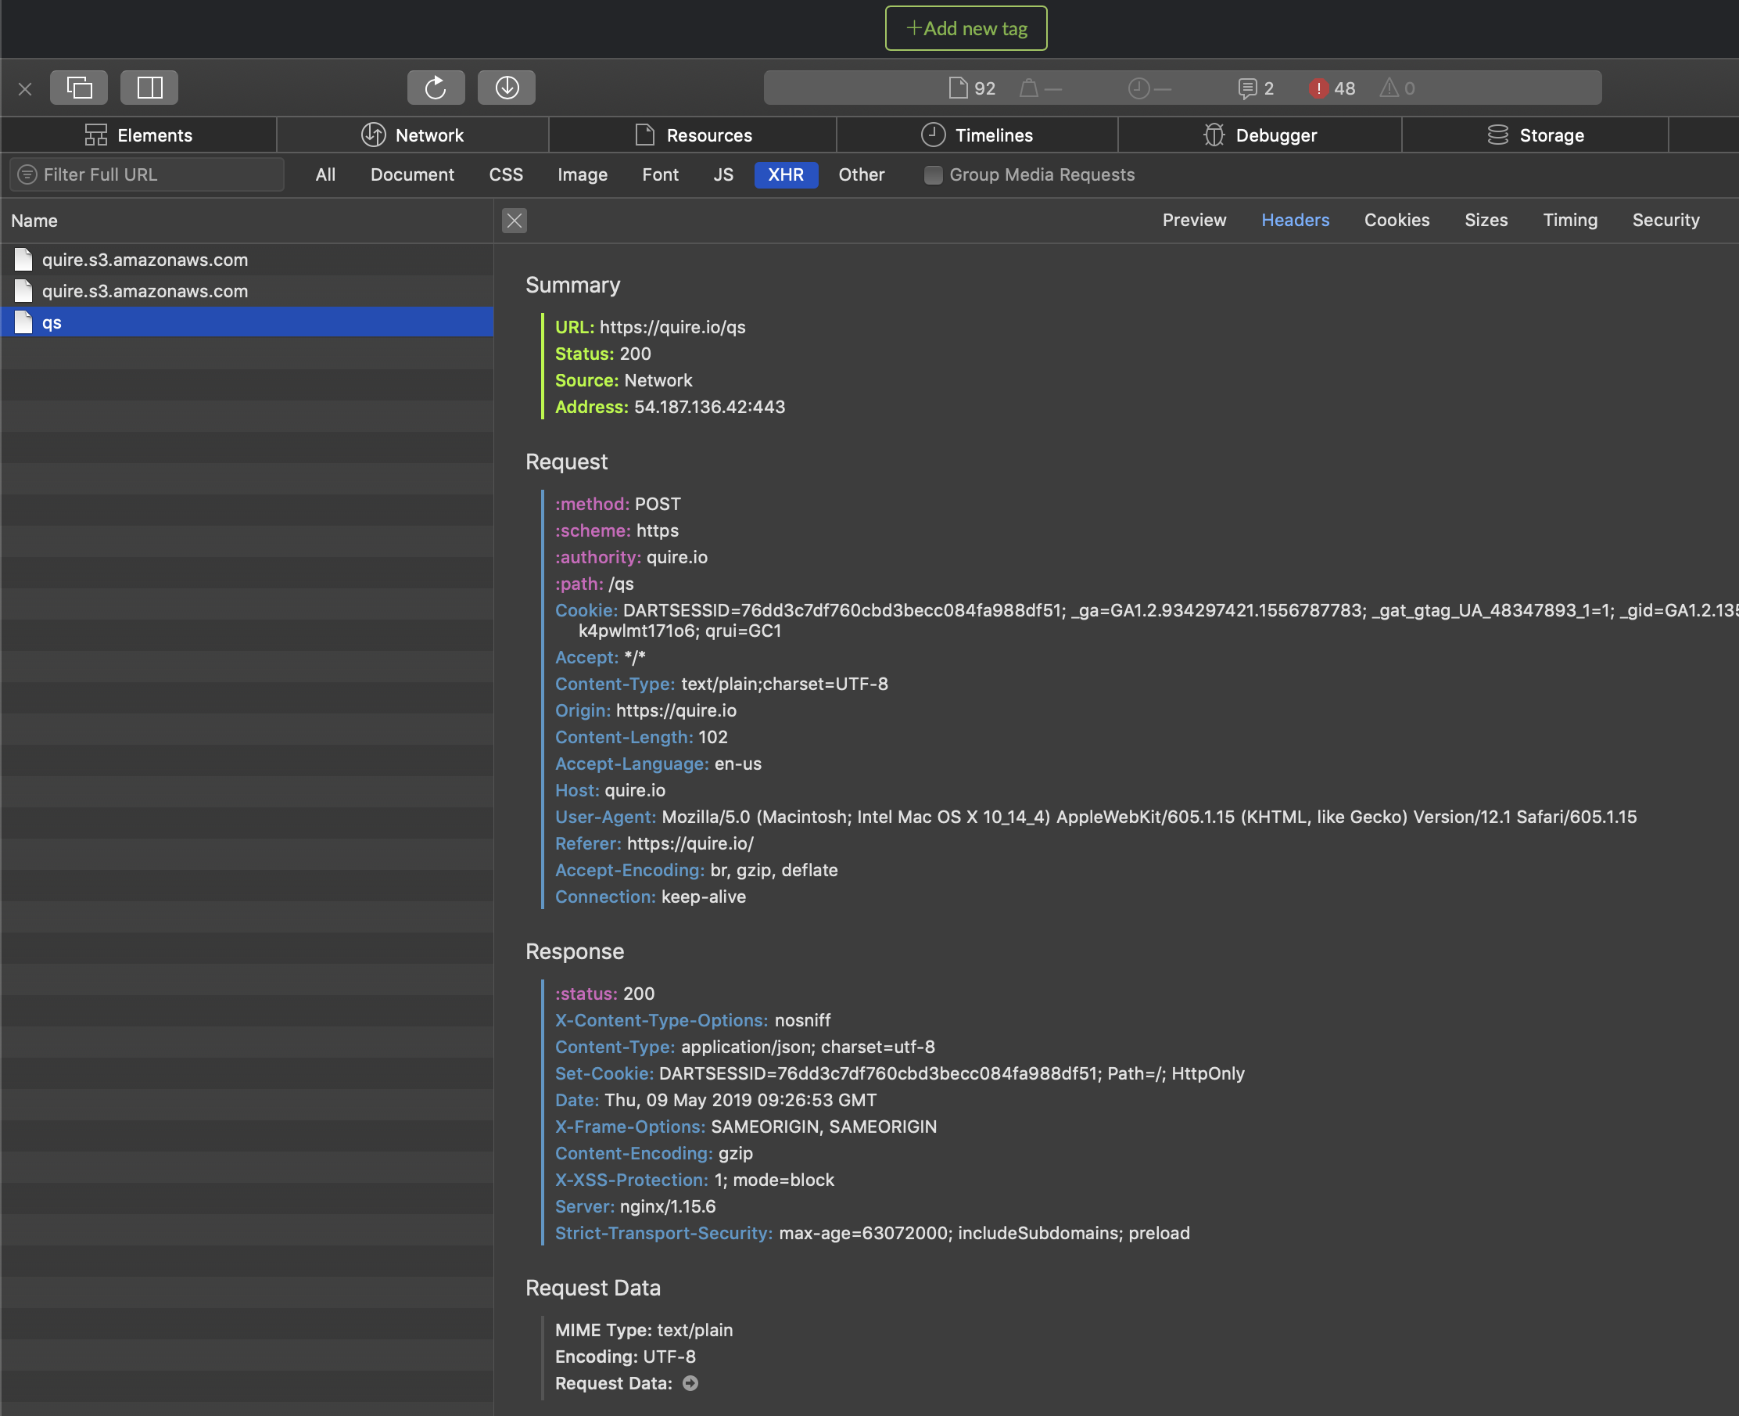Open the Security detail tab
Screen dimensions: 1739x1416
coord(1665,221)
